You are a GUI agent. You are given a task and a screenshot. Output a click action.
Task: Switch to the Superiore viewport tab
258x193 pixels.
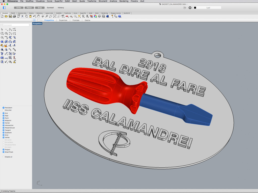pyautogui.click(x=63, y=20)
